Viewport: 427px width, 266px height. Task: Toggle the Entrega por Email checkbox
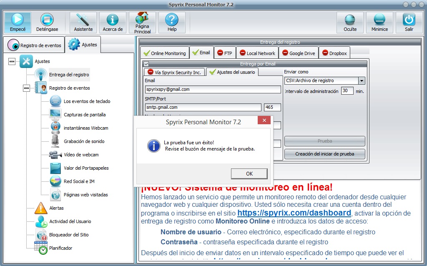[146, 64]
